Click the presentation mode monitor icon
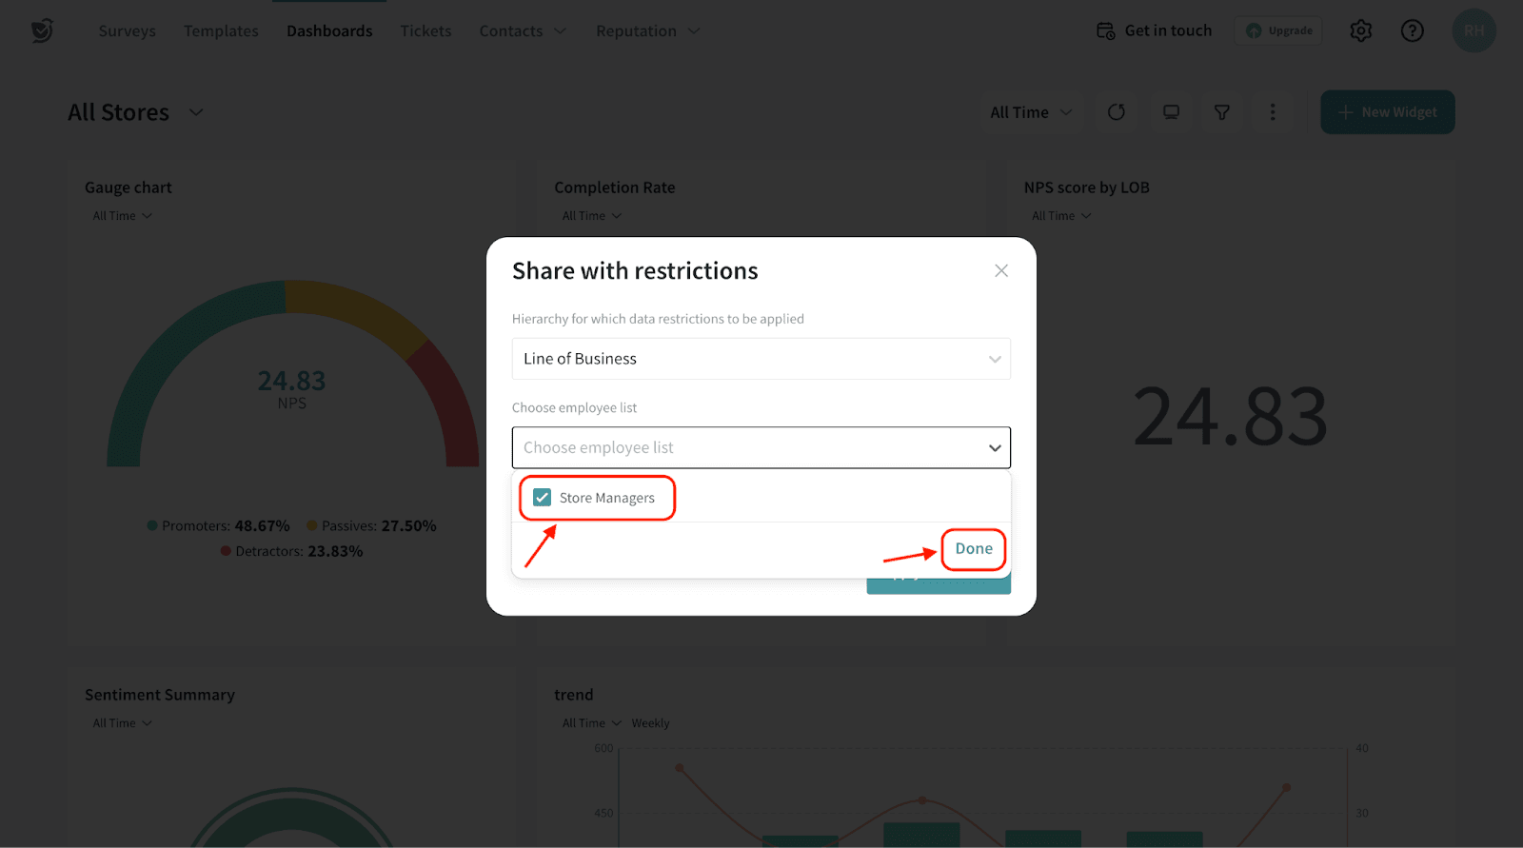Viewport: 1523px width, 848px height. click(x=1171, y=112)
